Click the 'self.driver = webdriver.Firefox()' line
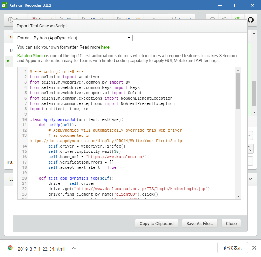 tap(87, 146)
